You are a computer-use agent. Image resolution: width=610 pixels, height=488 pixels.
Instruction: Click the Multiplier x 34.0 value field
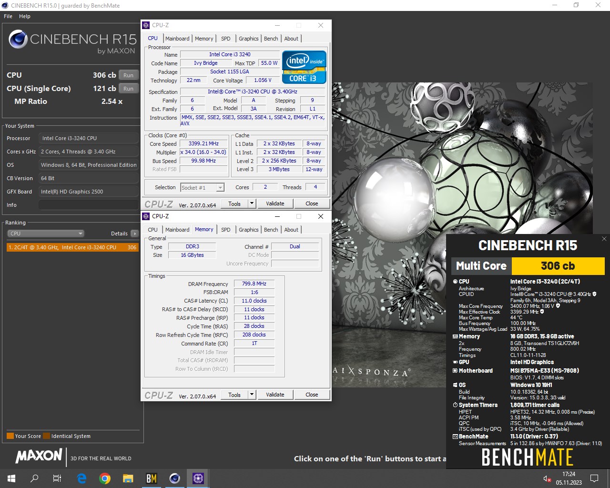(203, 152)
